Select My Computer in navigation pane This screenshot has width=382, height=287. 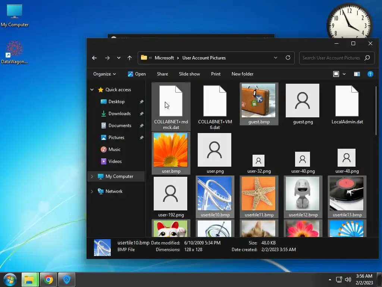pos(119,176)
